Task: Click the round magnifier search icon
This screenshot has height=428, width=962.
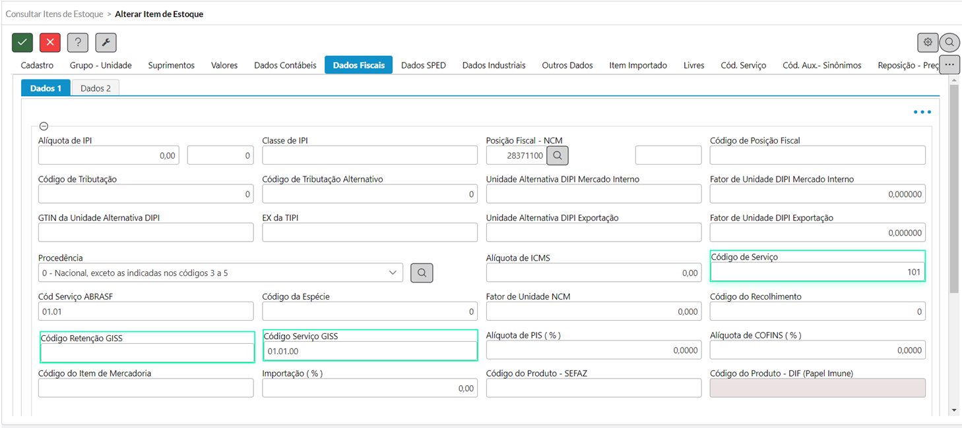Action: 949,42
